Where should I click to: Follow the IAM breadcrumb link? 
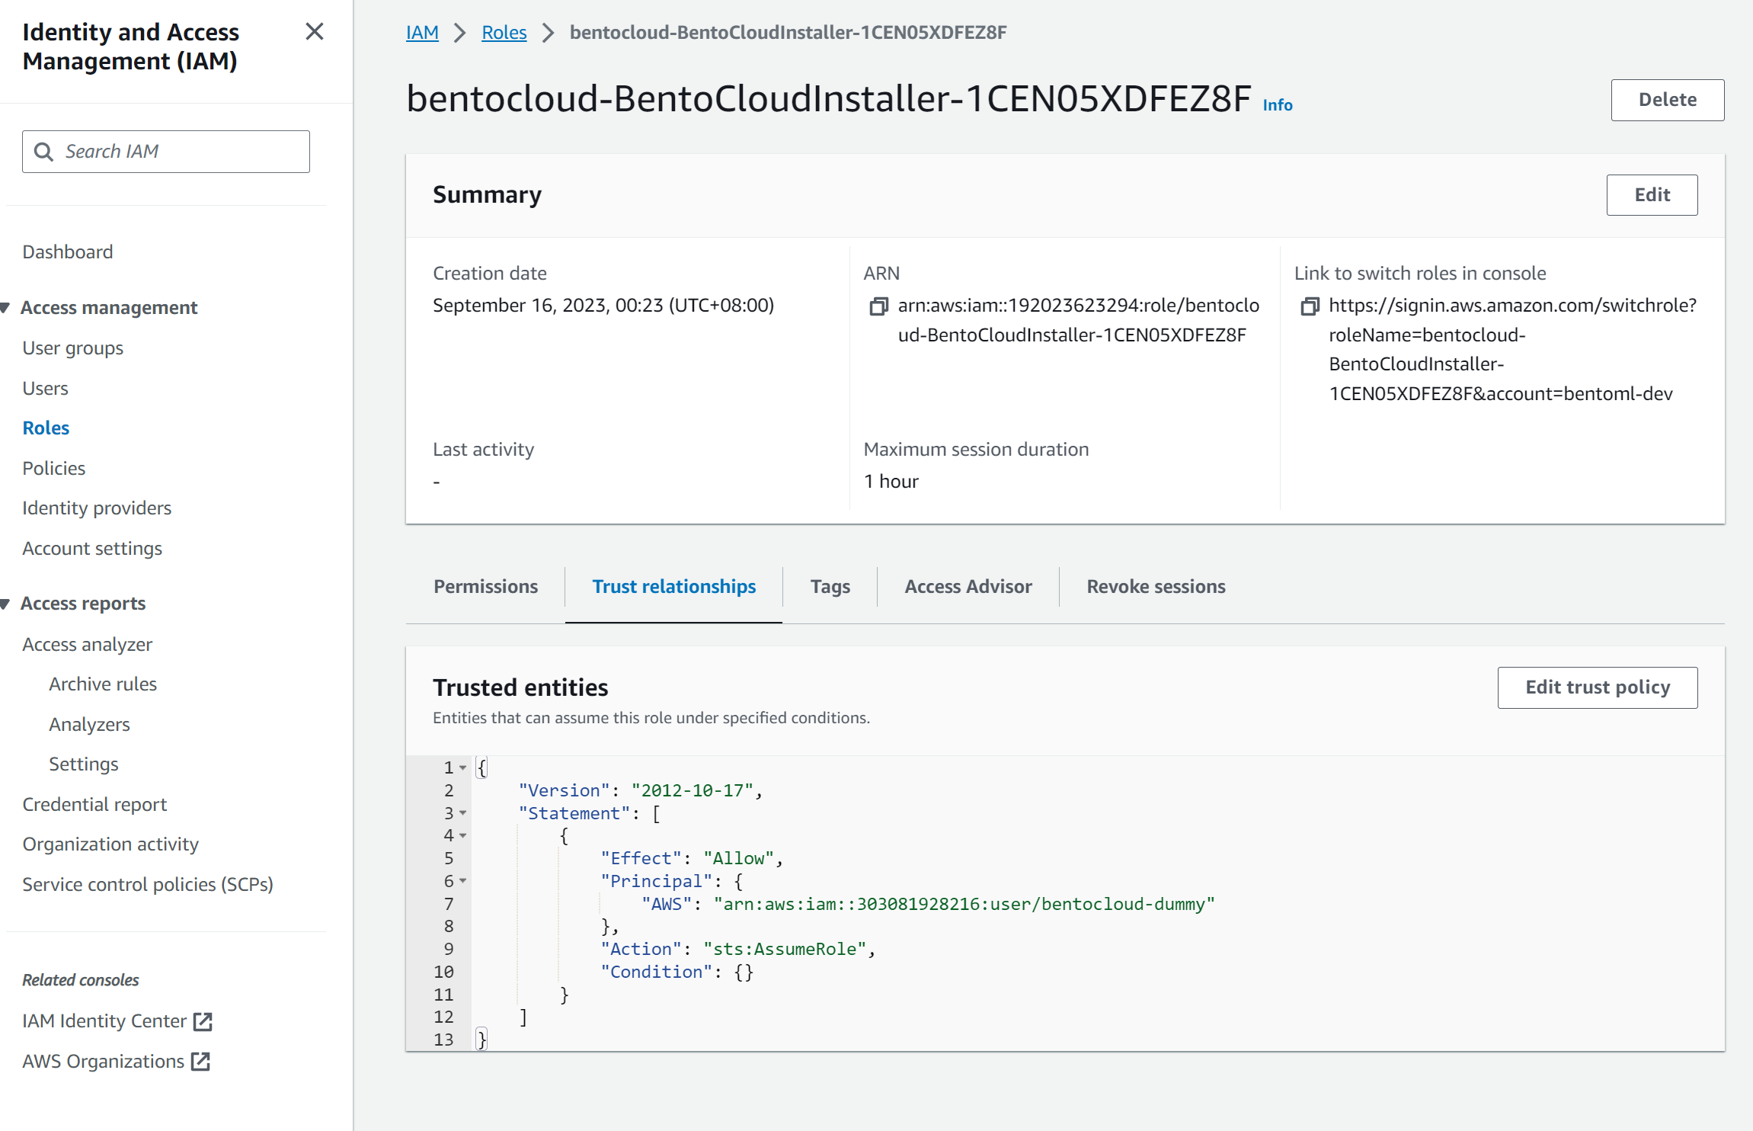[422, 33]
